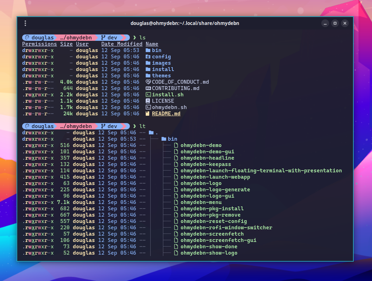Click the root folder icon above bin

click(151, 133)
